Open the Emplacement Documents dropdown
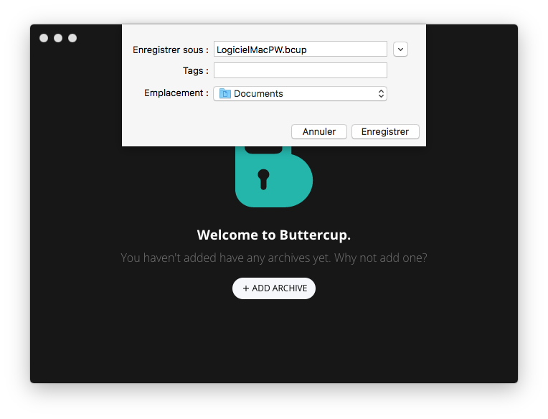 (x=301, y=94)
